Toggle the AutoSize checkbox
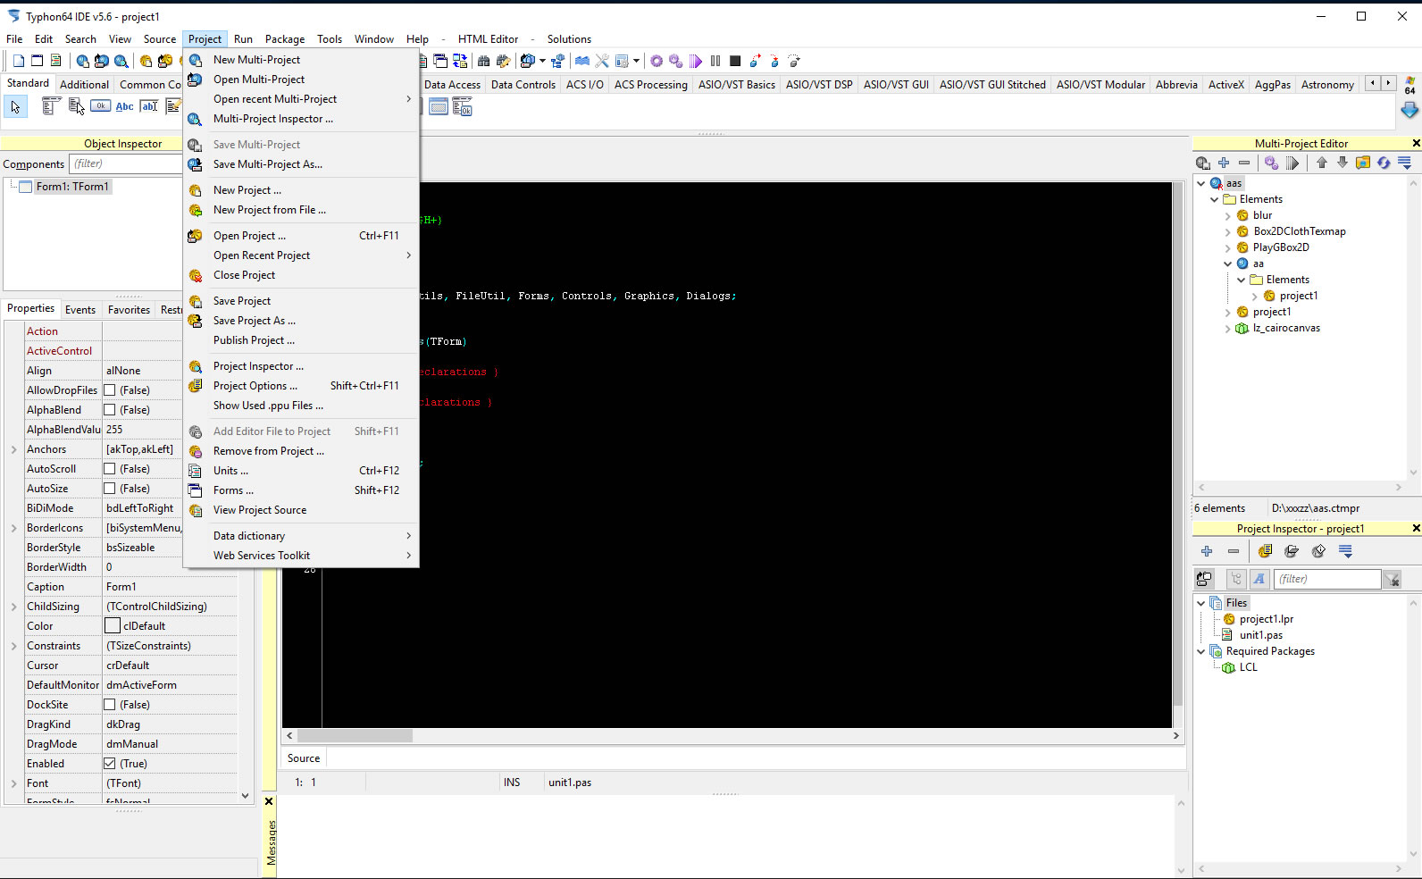This screenshot has height=879, width=1422. tap(110, 489)
